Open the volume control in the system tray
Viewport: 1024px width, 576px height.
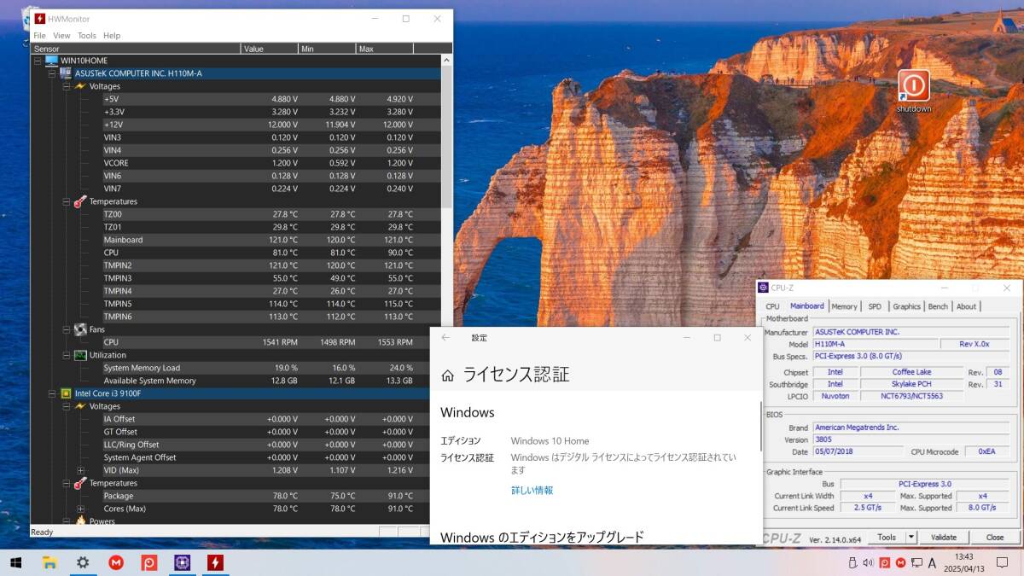pos(868,562)
